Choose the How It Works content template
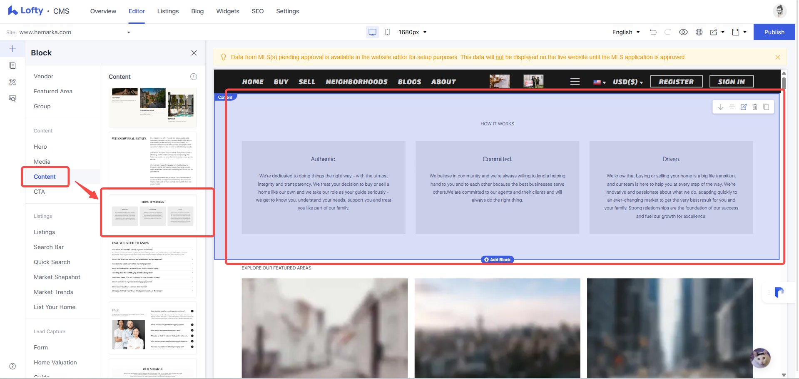 coord(153,212)
